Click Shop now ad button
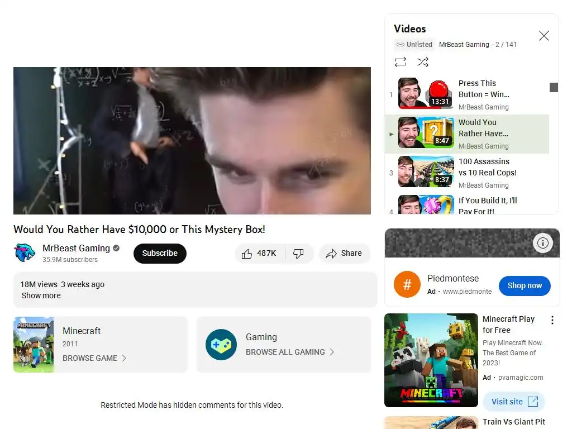This screenshot has height=429, width=572. coord(525,285)
